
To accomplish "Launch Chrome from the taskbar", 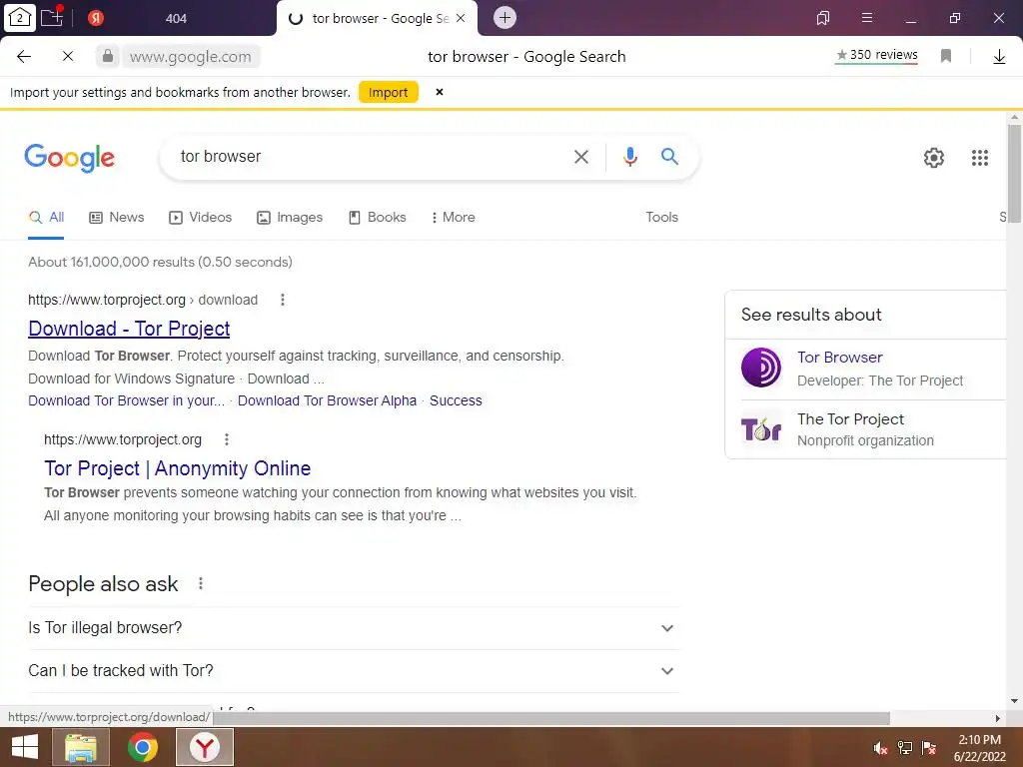I will pos(143,747).
